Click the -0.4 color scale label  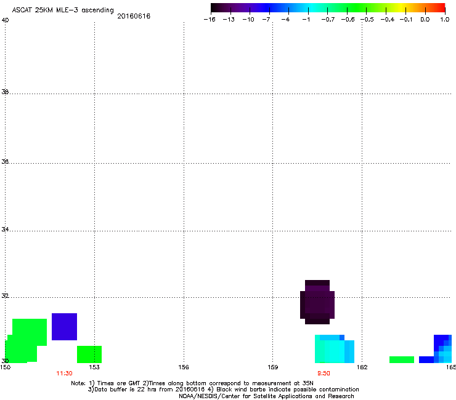tap(388, 20)
